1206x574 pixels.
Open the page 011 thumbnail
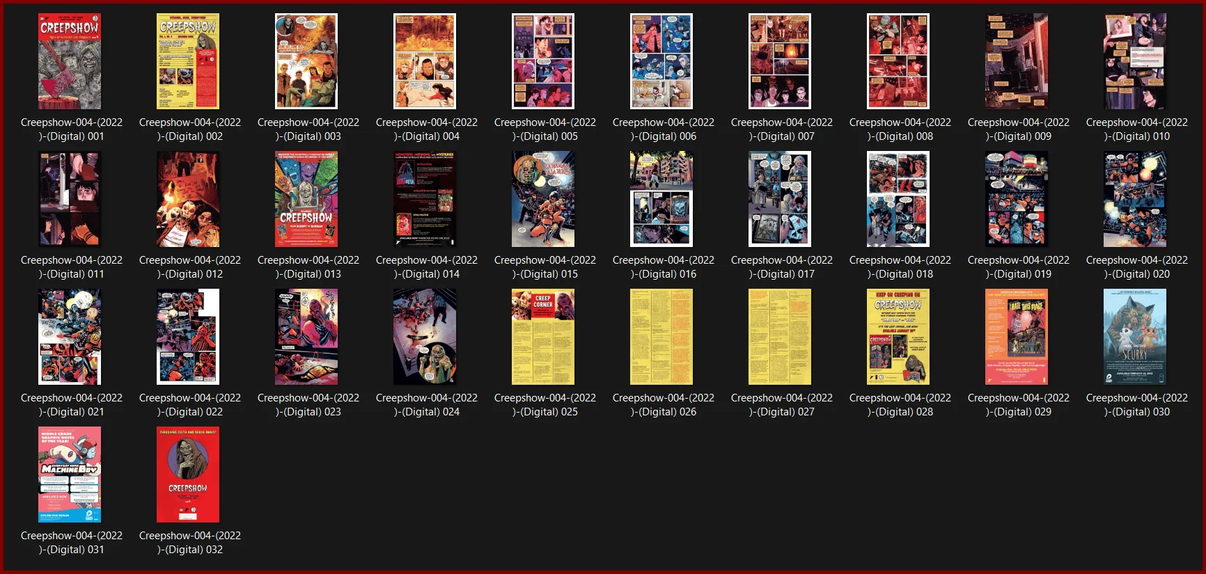point(70,199)
